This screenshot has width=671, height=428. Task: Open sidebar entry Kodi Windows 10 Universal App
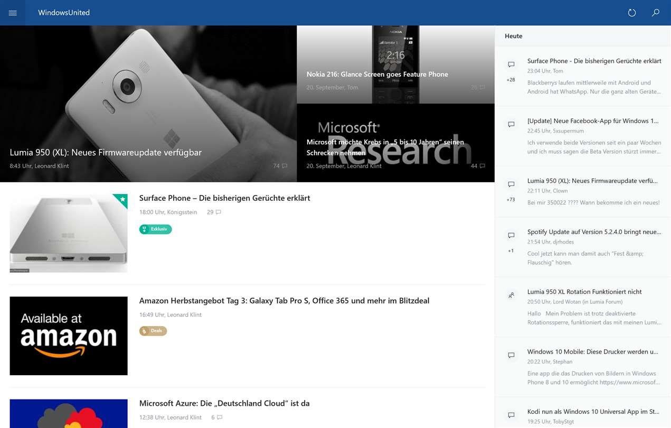593,412
